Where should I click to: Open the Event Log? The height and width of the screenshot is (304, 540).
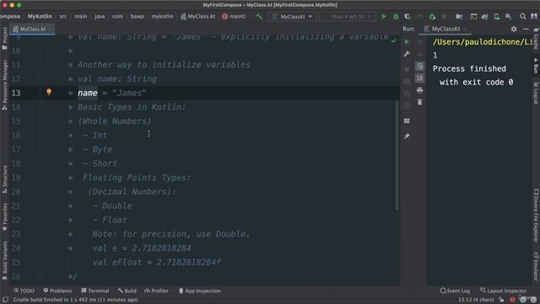point(455,290)
